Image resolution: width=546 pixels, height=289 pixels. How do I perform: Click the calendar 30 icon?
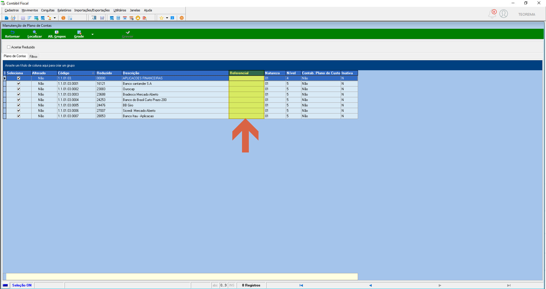(x=125, y=18)
